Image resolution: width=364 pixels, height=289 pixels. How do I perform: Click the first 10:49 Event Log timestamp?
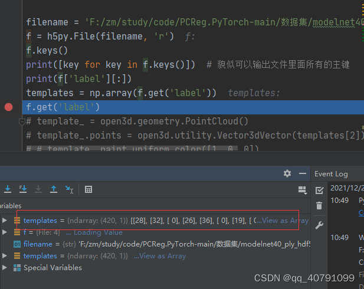click(x=339, y=201)
